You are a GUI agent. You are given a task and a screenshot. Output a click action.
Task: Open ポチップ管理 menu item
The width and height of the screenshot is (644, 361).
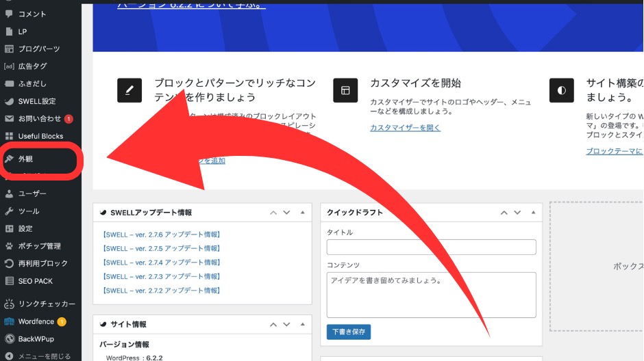(40, 246)
